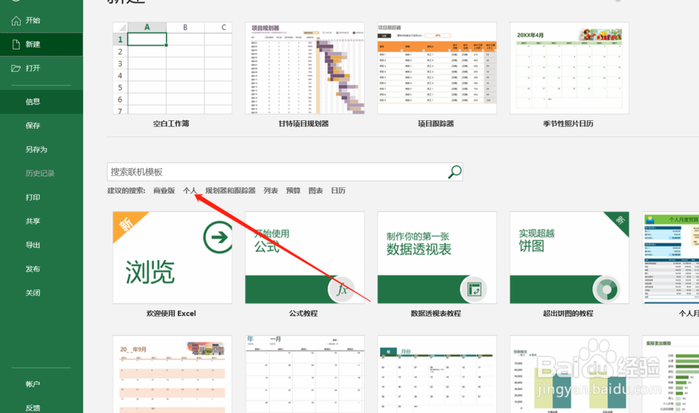Click the 空白工作簿 label
This screenshot has width=699, height=413.
(171, 124)
